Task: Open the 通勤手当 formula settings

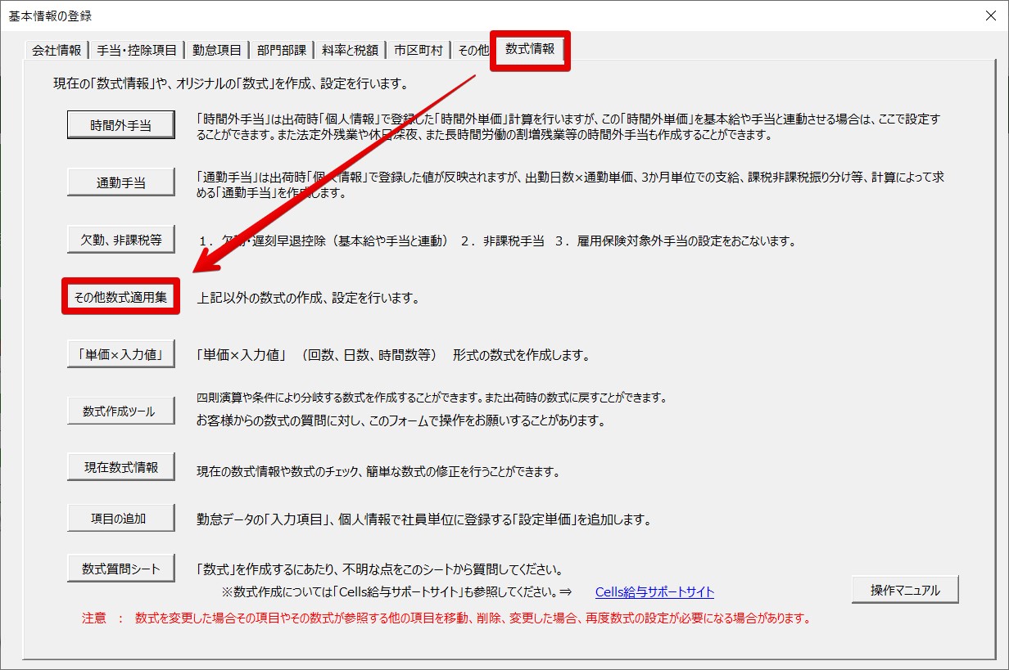Action: click(120, 183)
